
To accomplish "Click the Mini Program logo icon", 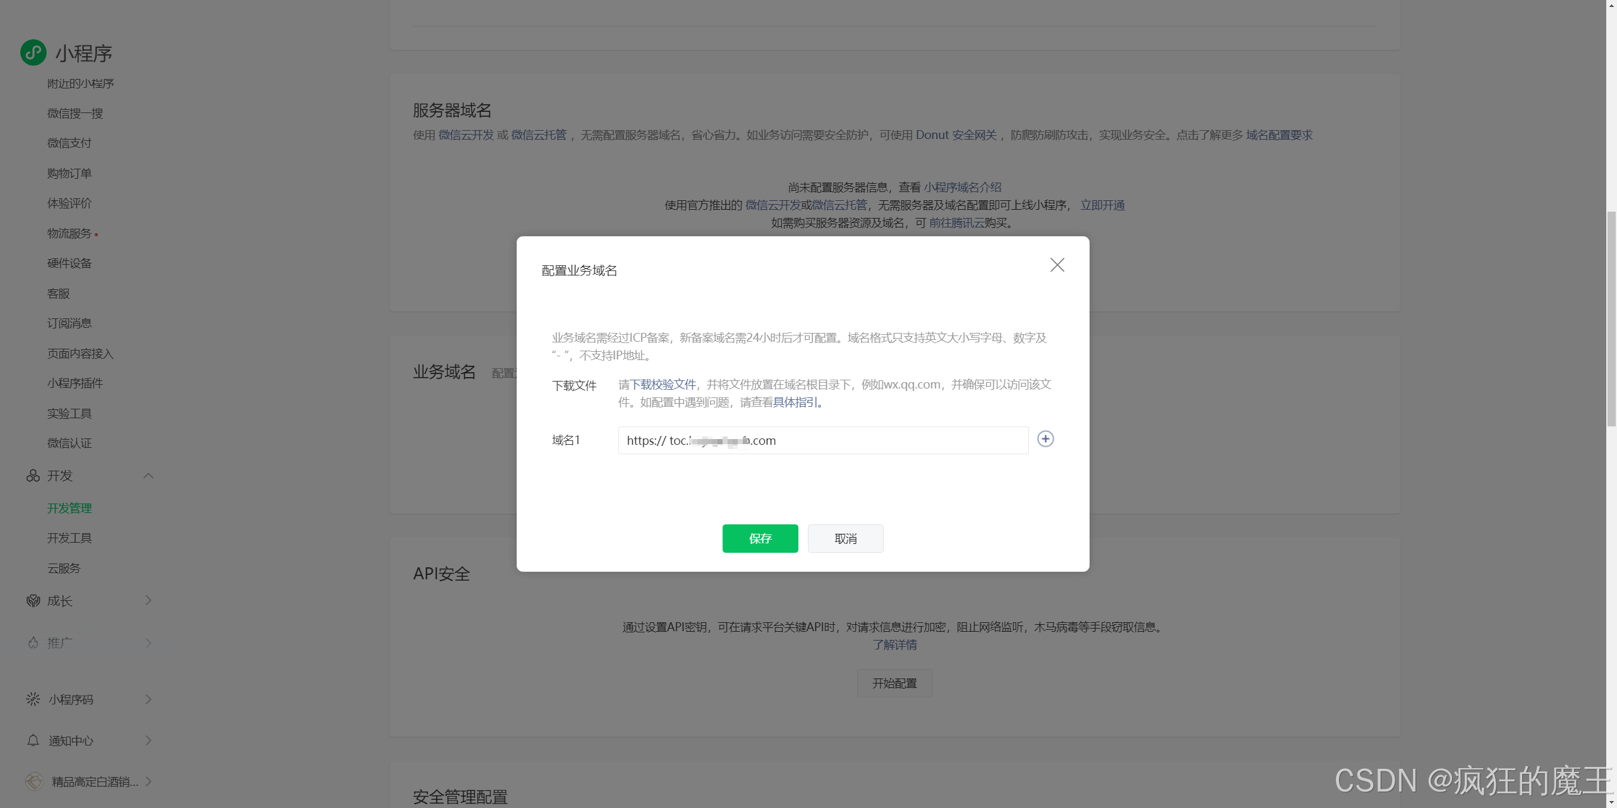I will tap(33, 52).
